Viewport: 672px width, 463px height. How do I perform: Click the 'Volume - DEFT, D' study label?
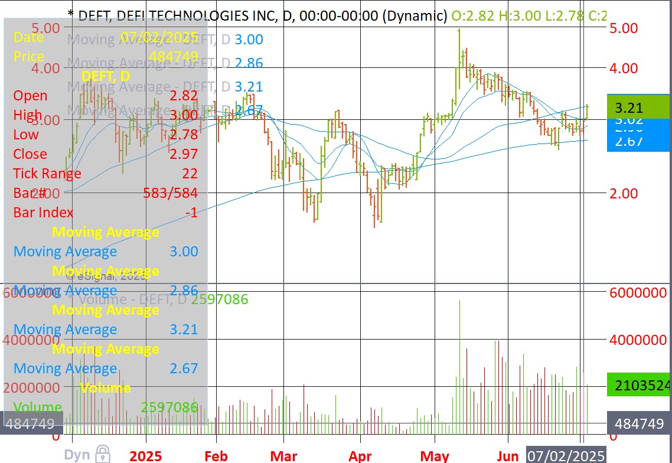[x=132, y=299]
